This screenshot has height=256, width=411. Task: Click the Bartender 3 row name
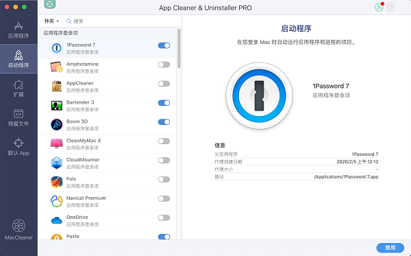coord(80,102)
